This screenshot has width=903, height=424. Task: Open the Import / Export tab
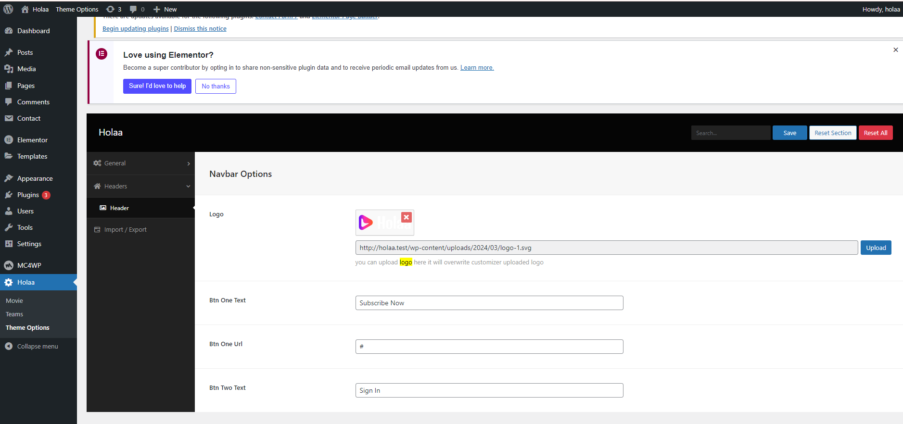click(125, 230)
